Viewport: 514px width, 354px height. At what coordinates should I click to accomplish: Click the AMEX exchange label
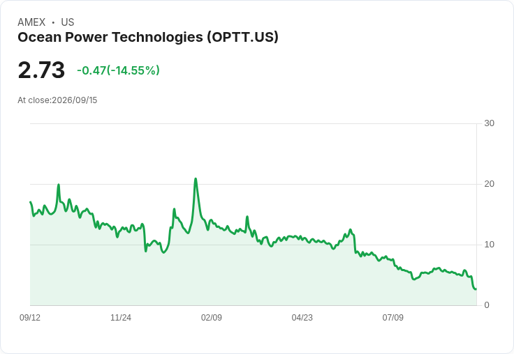coord(31,22)
